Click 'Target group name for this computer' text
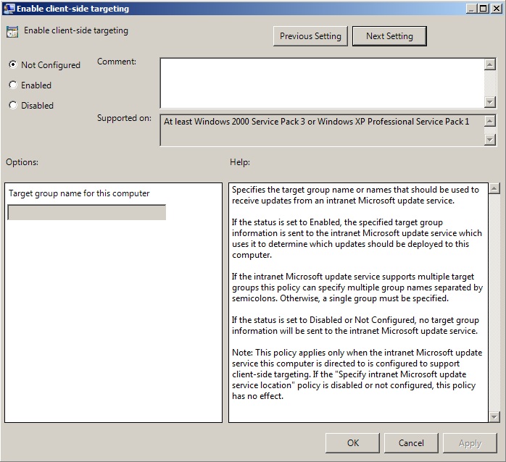This screenshot has width=506, height=462. 79,193
